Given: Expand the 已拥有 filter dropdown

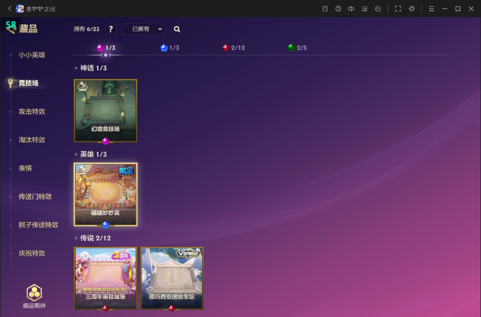Looking at the screenshot, I should tap(144, 29).
